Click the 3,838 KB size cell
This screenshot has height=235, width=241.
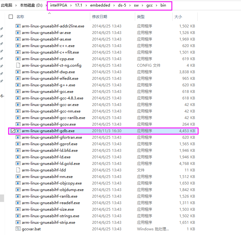(187, 72)
